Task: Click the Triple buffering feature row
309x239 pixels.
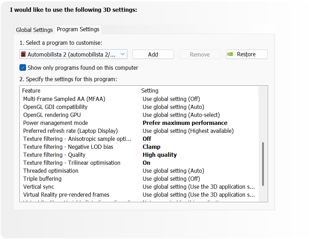Action: point(42,179)
